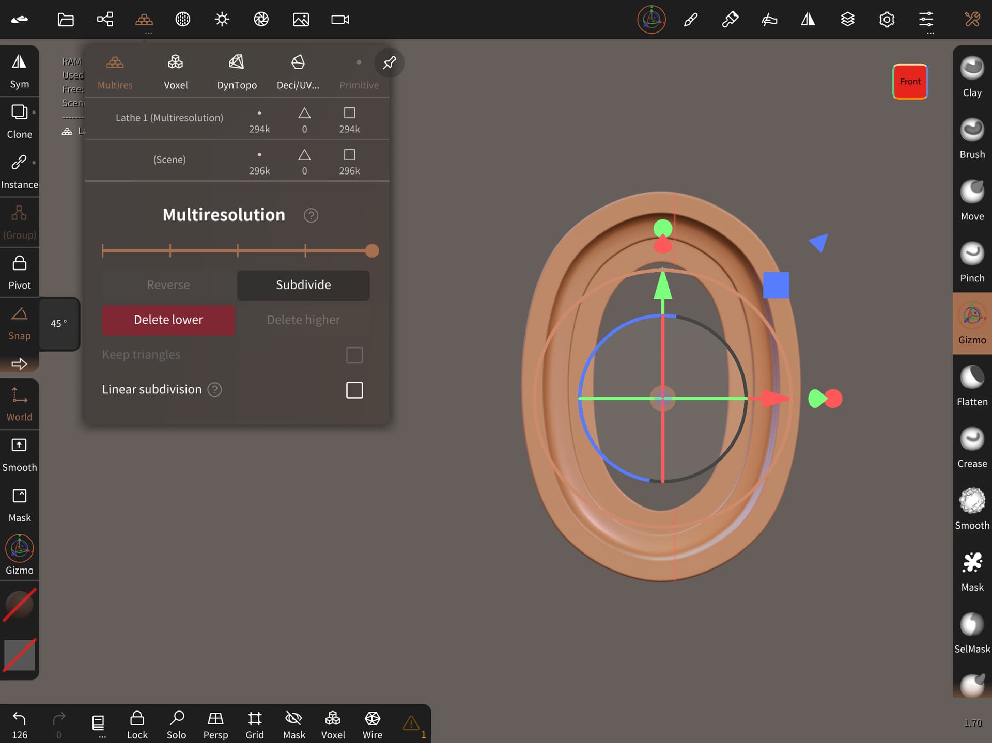This screenshot has height=743, width=992.
Task: Choose the Crease tool
Action: pyautogui.click(x=972, y=447)
